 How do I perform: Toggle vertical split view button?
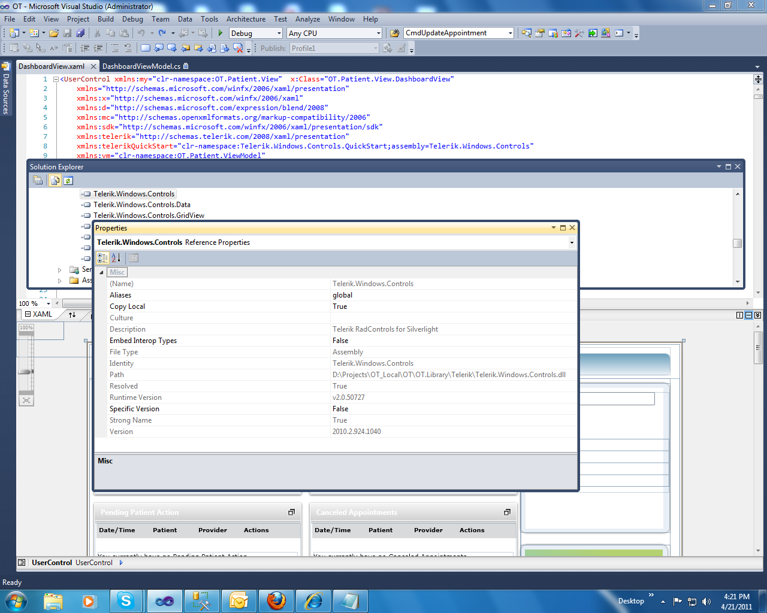pyautogui.click(x=739, y=315)
